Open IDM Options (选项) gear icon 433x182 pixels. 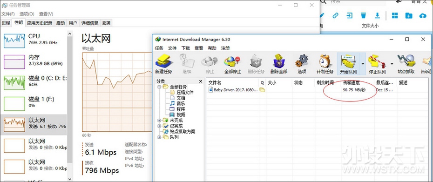[302, 64]
